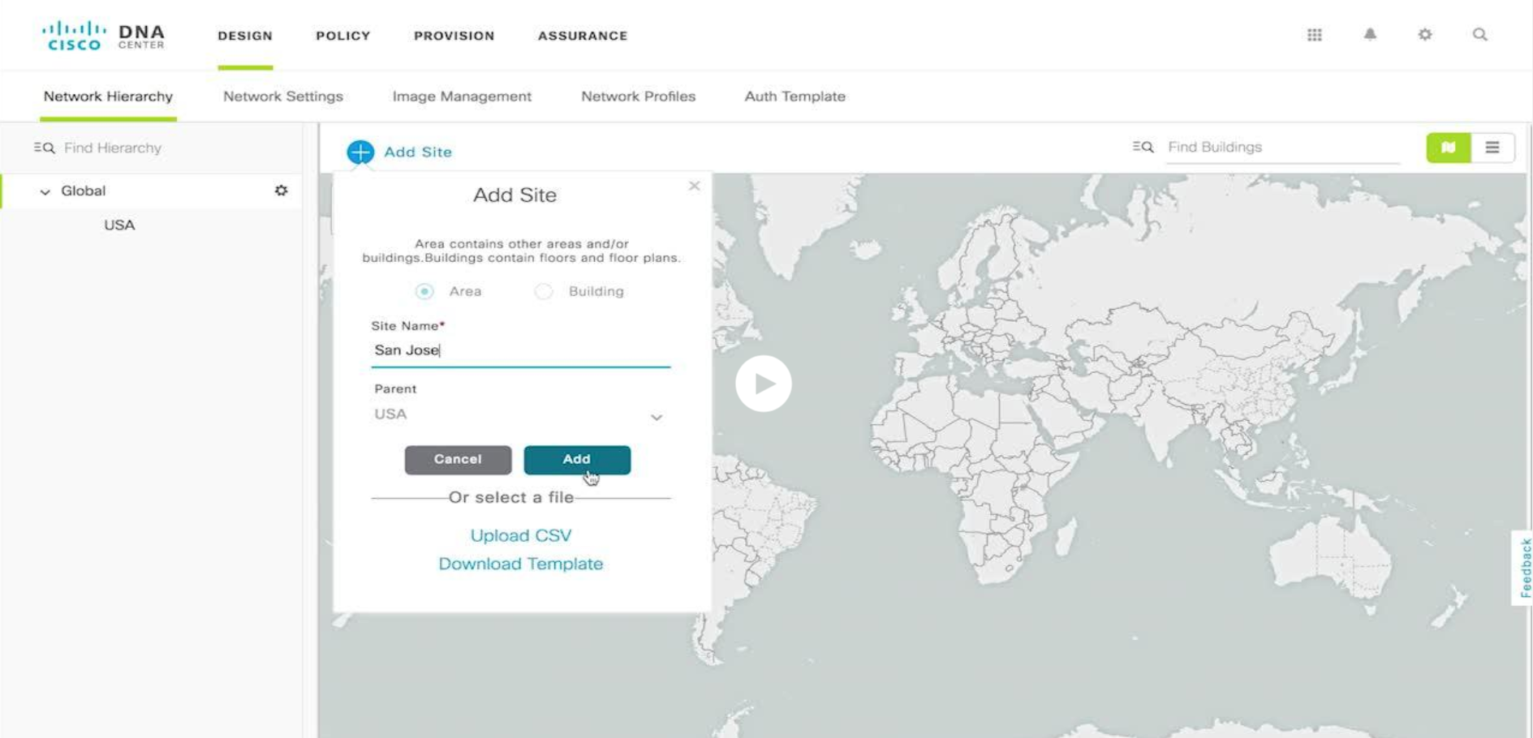Image resolution: width=1533 pixels, height=738 pixels.
Task: Select the Area radio button
Action: click(424, 291)
